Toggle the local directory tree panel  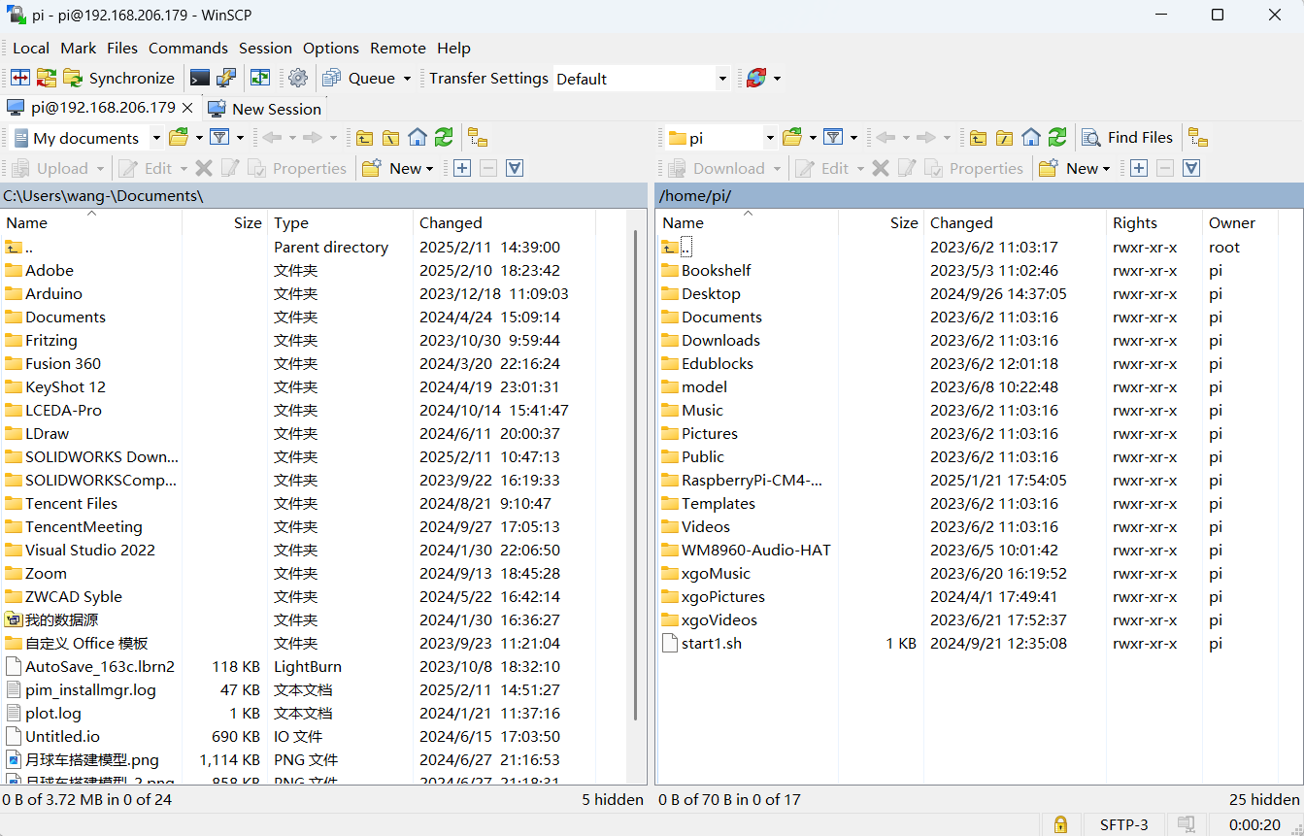pos(477,138)
